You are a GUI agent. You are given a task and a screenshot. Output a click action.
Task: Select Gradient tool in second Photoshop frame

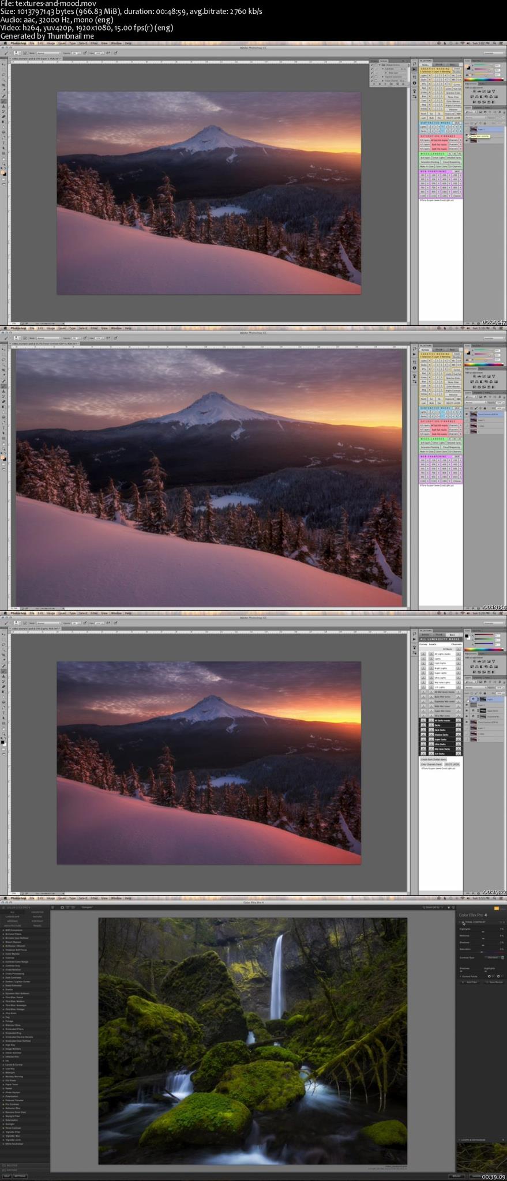click(3, 407)
